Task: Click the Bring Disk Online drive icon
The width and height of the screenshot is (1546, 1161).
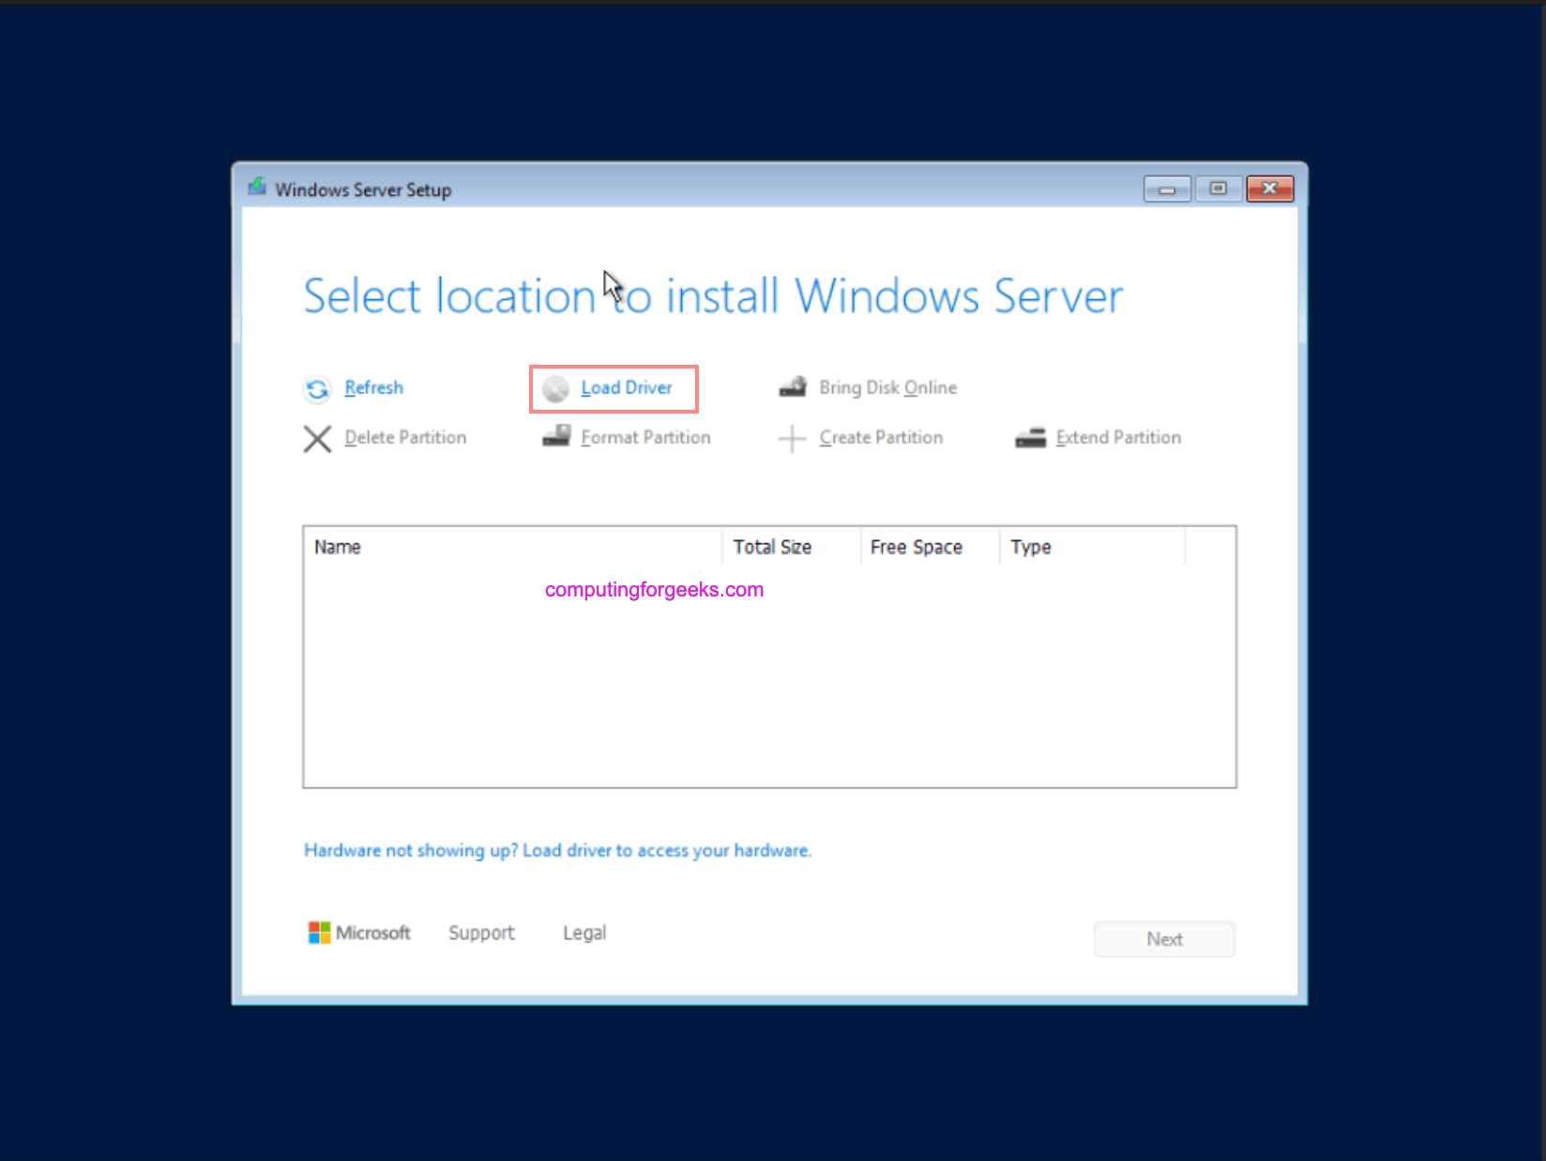Action: click(793, 386)
